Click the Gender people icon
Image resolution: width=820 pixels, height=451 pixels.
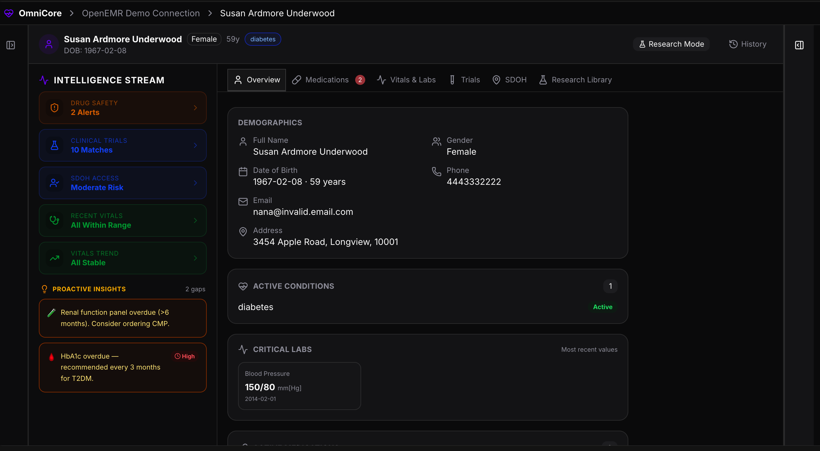[x=436, y=142]
